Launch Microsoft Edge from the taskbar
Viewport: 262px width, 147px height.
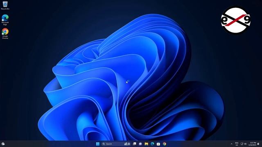pos(152,144)
